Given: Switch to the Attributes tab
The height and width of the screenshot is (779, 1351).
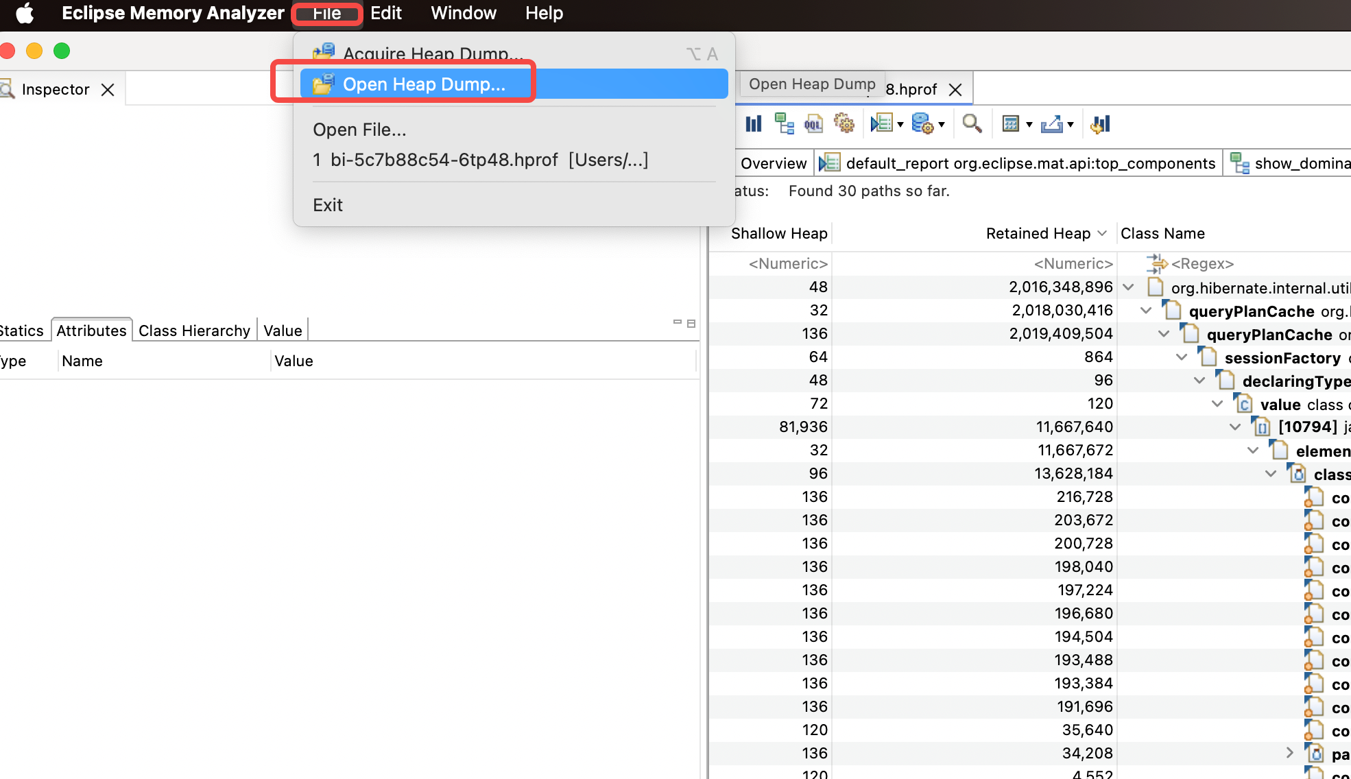Looking at the screenshot, I should coord(91,331).
